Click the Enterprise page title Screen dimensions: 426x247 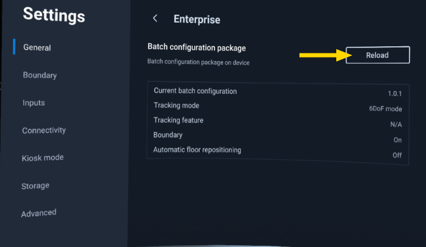[197, 20]
